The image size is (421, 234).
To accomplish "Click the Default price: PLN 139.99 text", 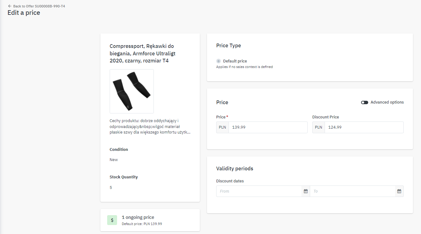I will 142,224.
